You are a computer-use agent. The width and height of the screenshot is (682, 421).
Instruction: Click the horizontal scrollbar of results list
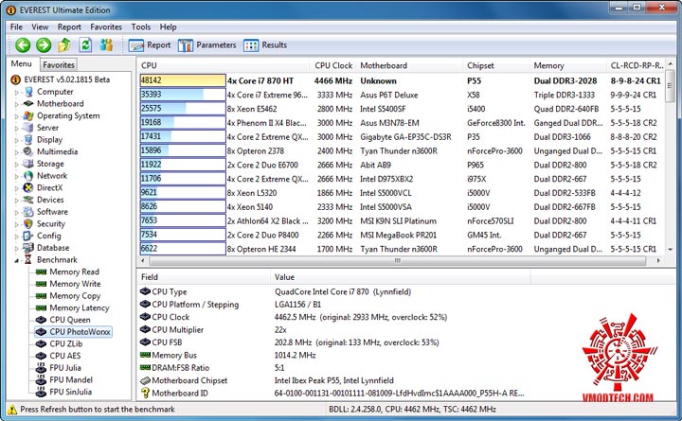(397, 261)
